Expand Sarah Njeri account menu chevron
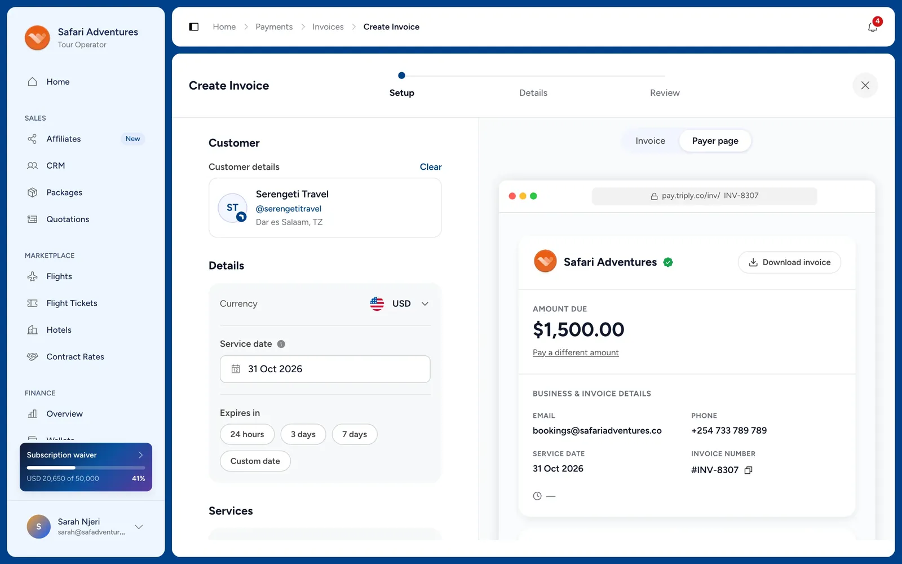Viewport: 902px width, 564px height. click(x=139, y=527)
